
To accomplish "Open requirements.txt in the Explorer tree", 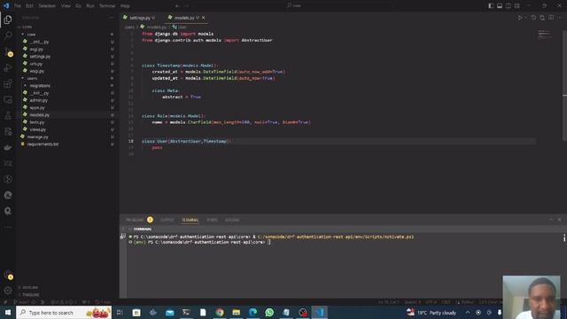I will (x=43, y=144).
